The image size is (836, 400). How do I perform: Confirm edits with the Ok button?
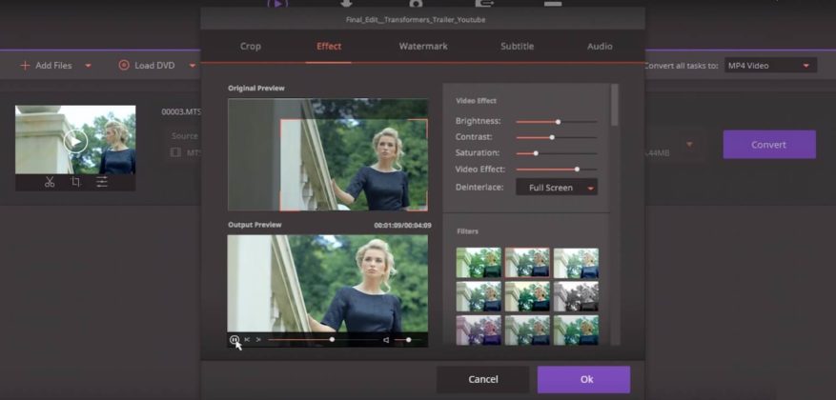583,379
